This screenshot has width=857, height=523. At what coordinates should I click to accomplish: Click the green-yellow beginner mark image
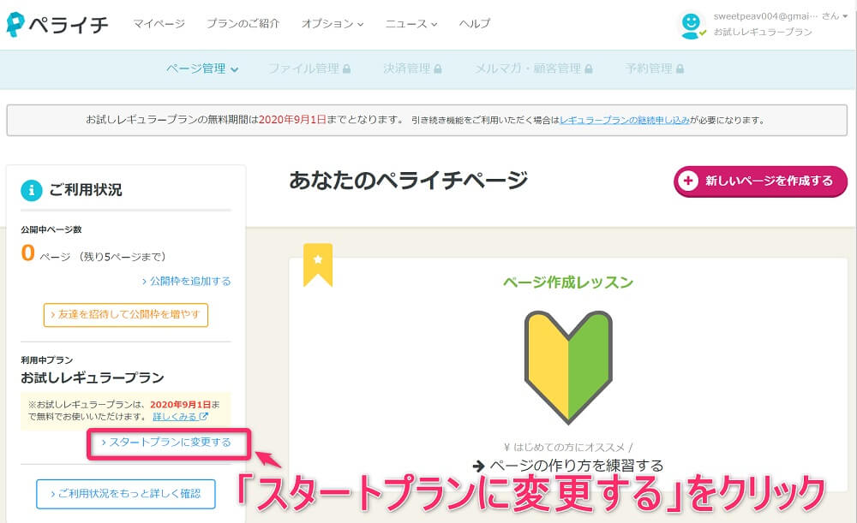tap(568, 367)
